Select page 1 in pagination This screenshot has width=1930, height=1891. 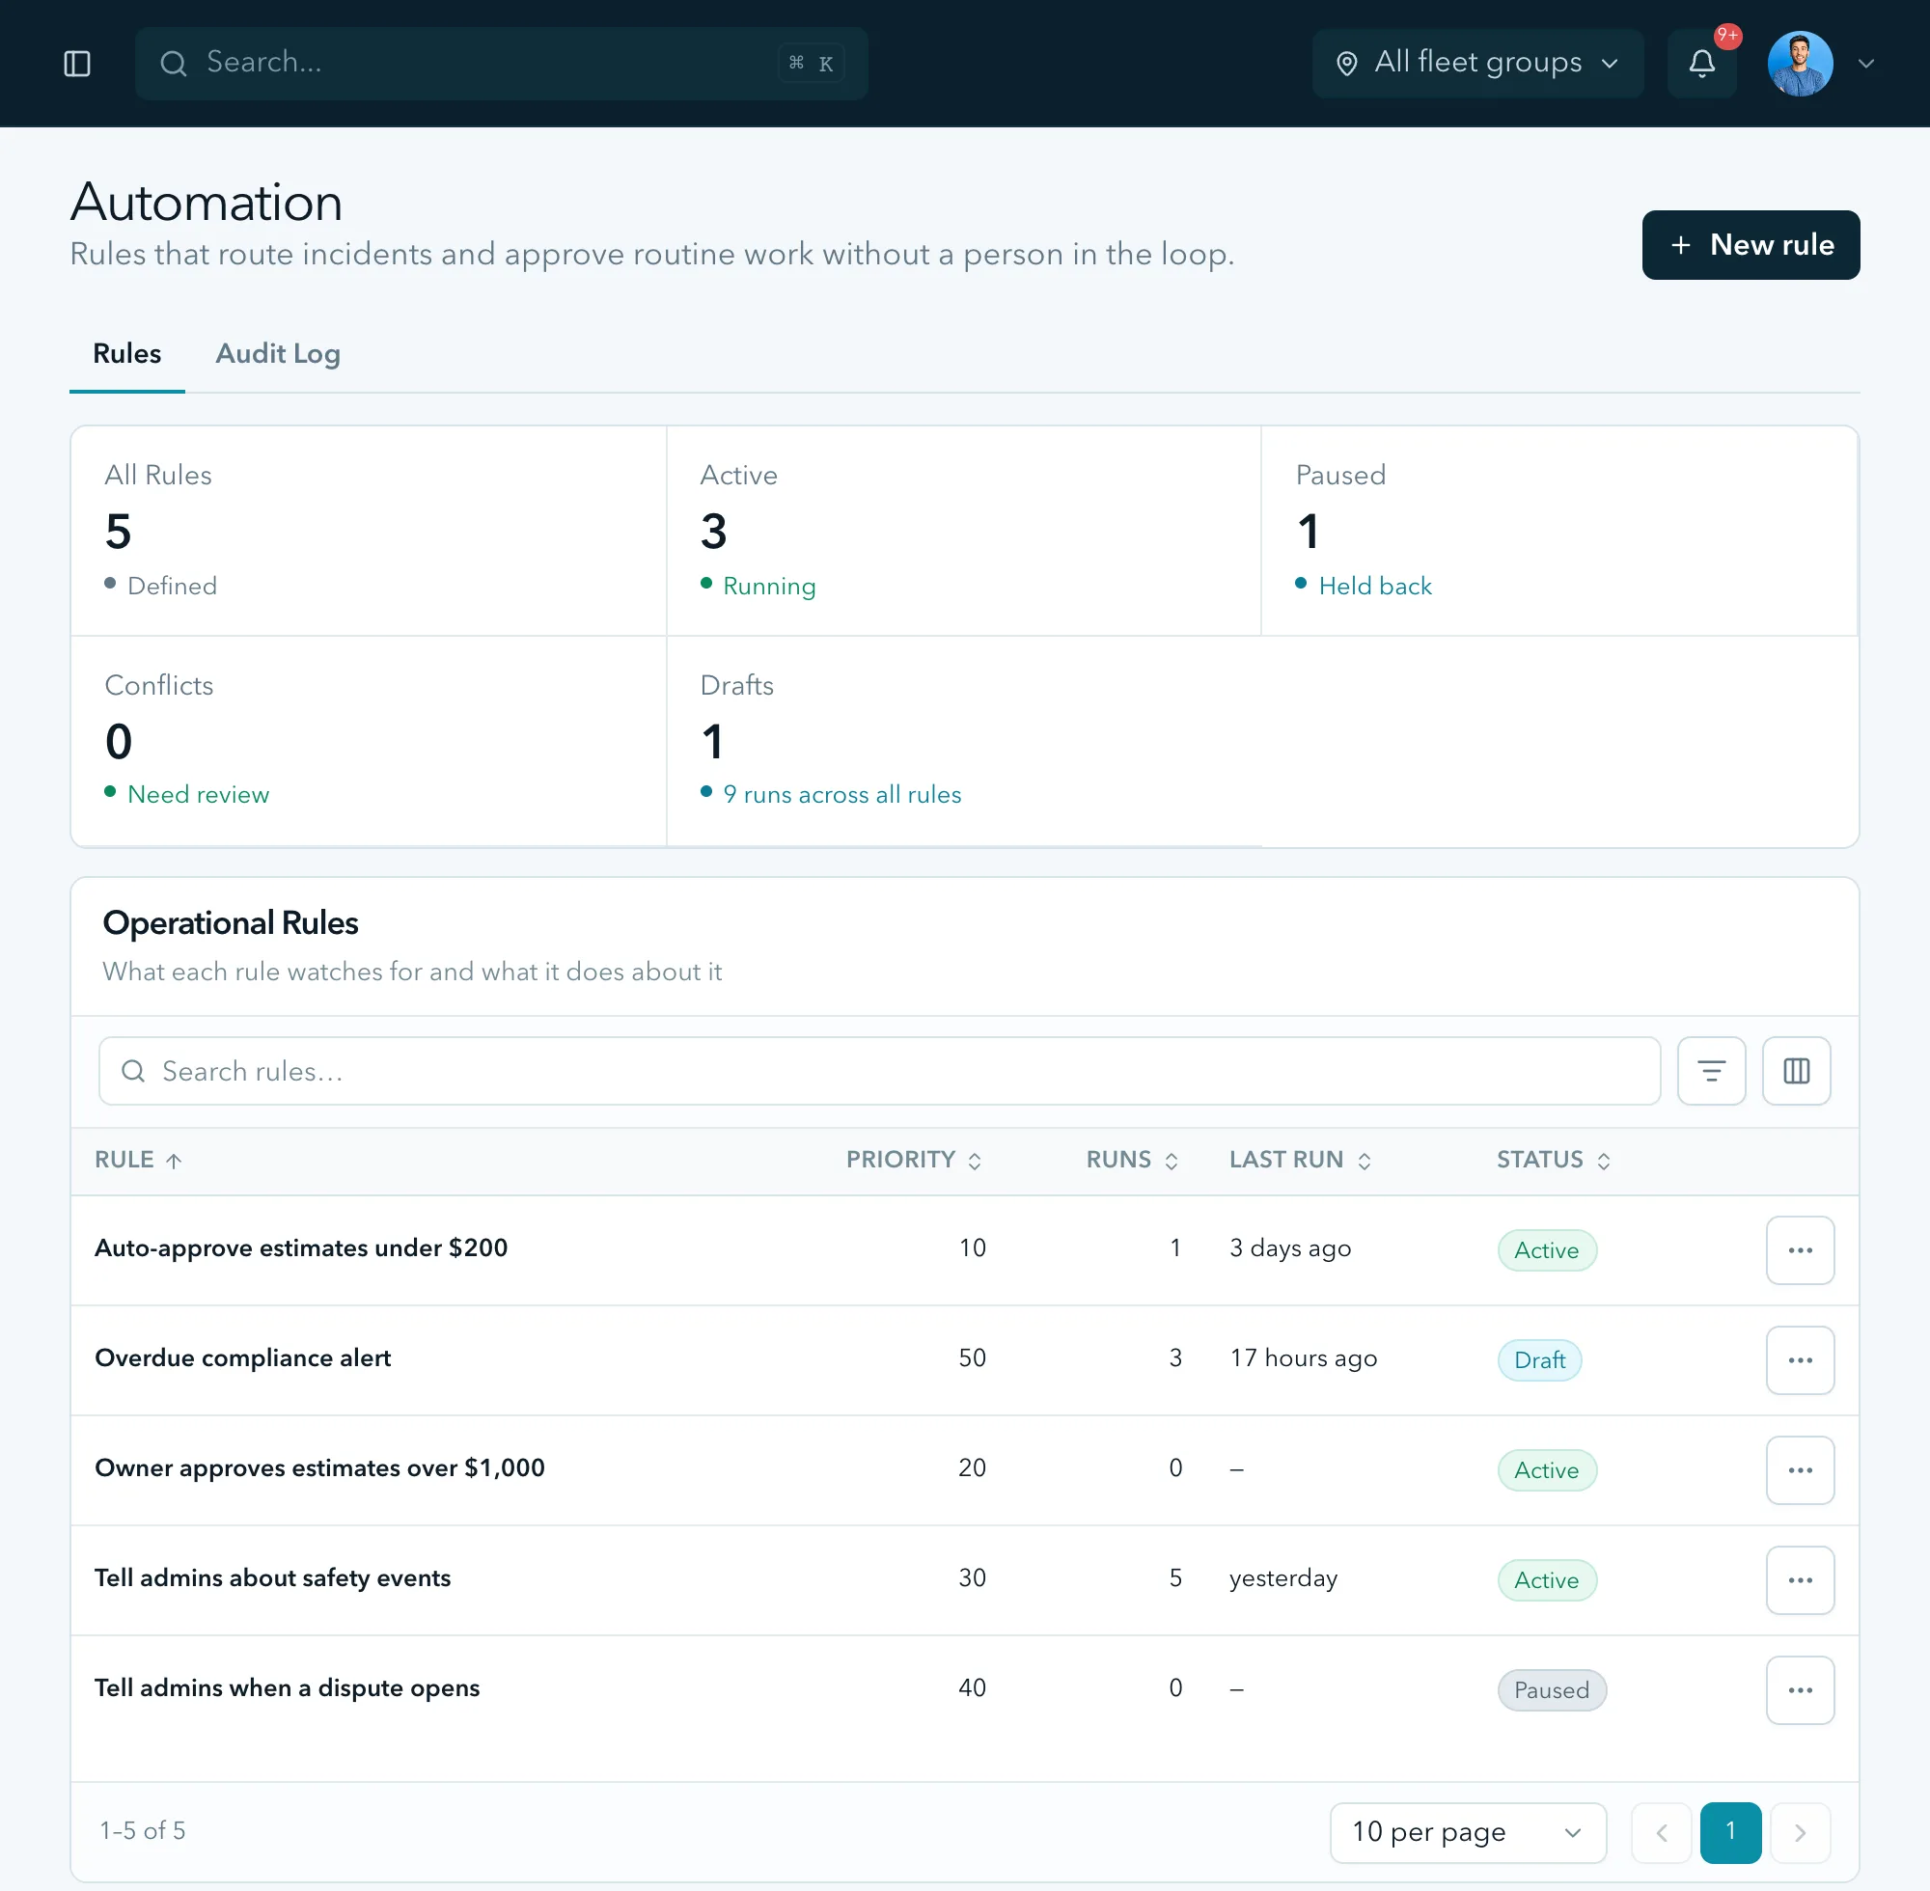click(1730, 1832)
